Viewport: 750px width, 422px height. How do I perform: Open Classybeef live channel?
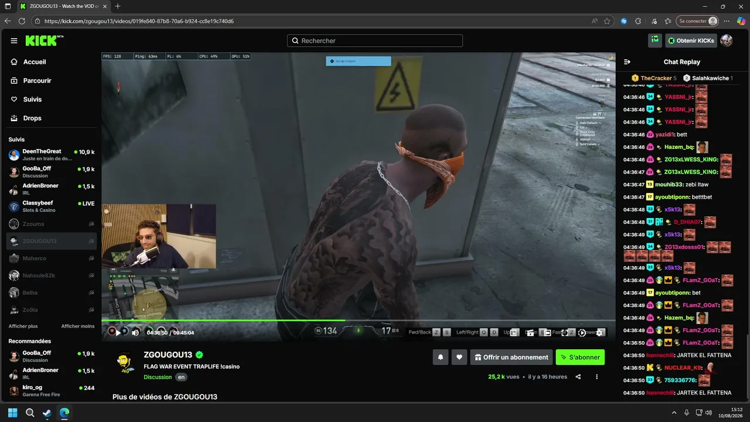pyautogui.click(x=52, y=206)
